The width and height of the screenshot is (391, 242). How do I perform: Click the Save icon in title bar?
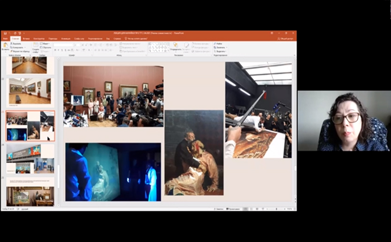[x=4, y=33]
